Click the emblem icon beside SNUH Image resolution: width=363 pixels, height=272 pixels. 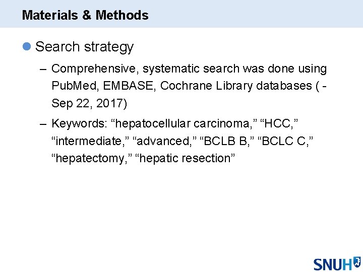(356, 261)
